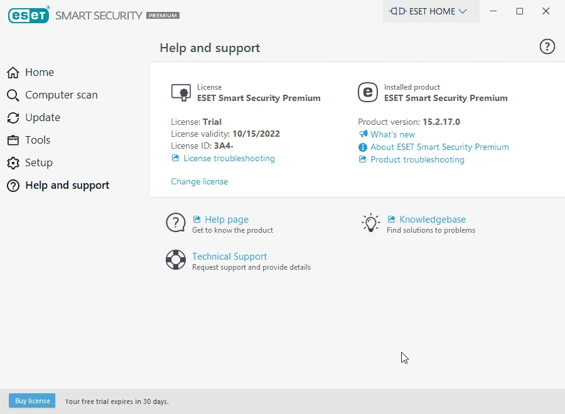This screenshot has height=414, width=565.
Task: Click Help and support question icon in sidebar
Action: (x=13, y=186)
